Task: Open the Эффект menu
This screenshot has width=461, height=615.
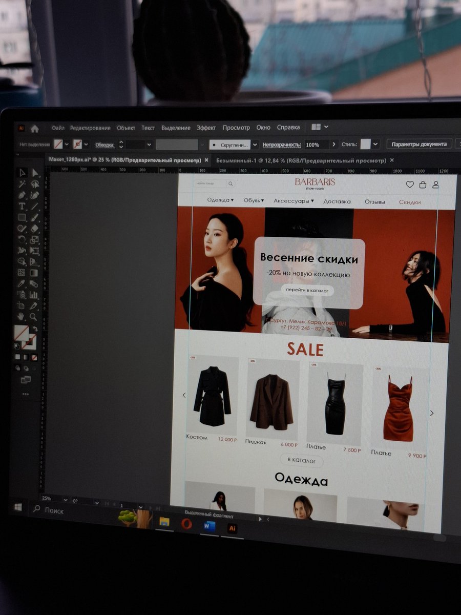Action: (x=206, y=128)
